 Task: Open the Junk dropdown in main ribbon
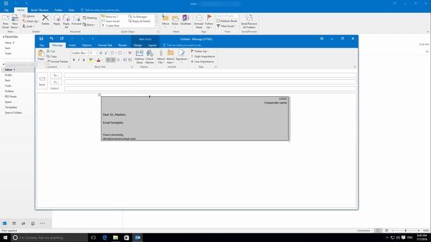point(28,26)
